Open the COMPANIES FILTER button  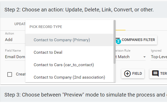(x=136, y=40)
